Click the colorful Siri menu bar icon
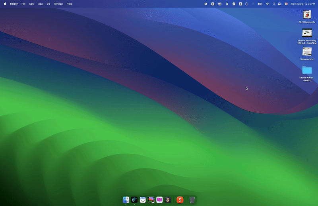This screenshot has width=318, height=206. coord(286,4)
